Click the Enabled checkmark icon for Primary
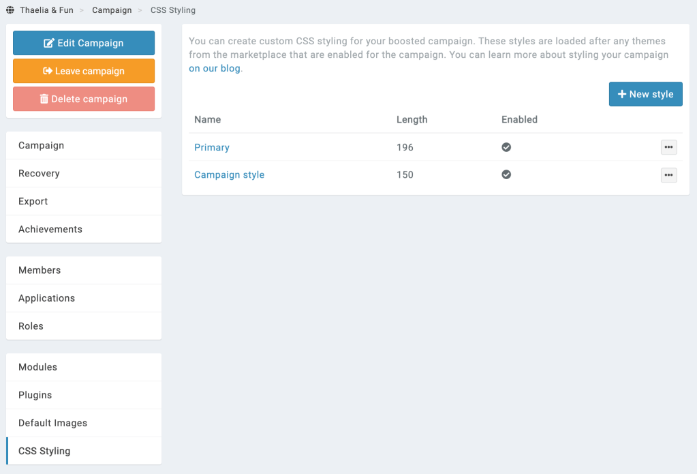The width and height of the screenshot is (697, 474). point(506,147)
